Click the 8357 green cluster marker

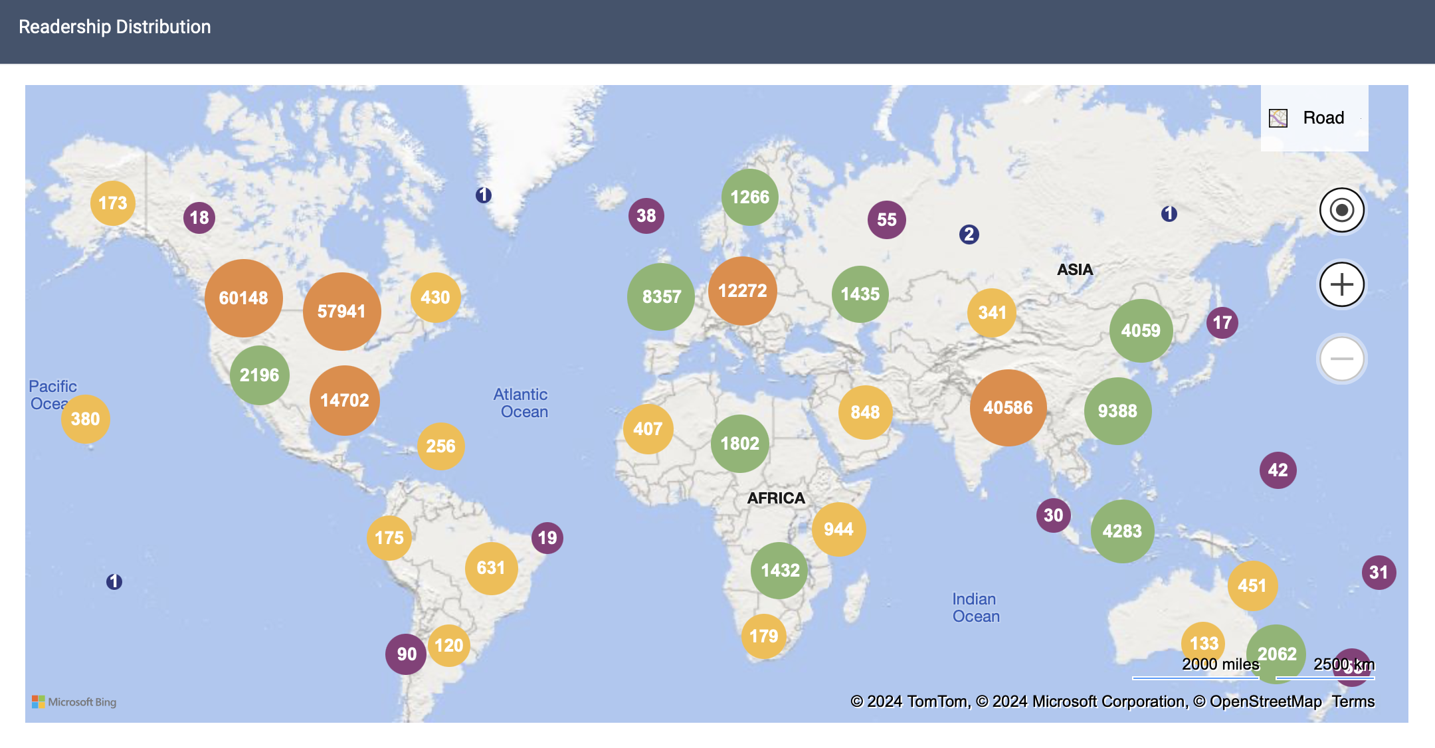[661, 297]
